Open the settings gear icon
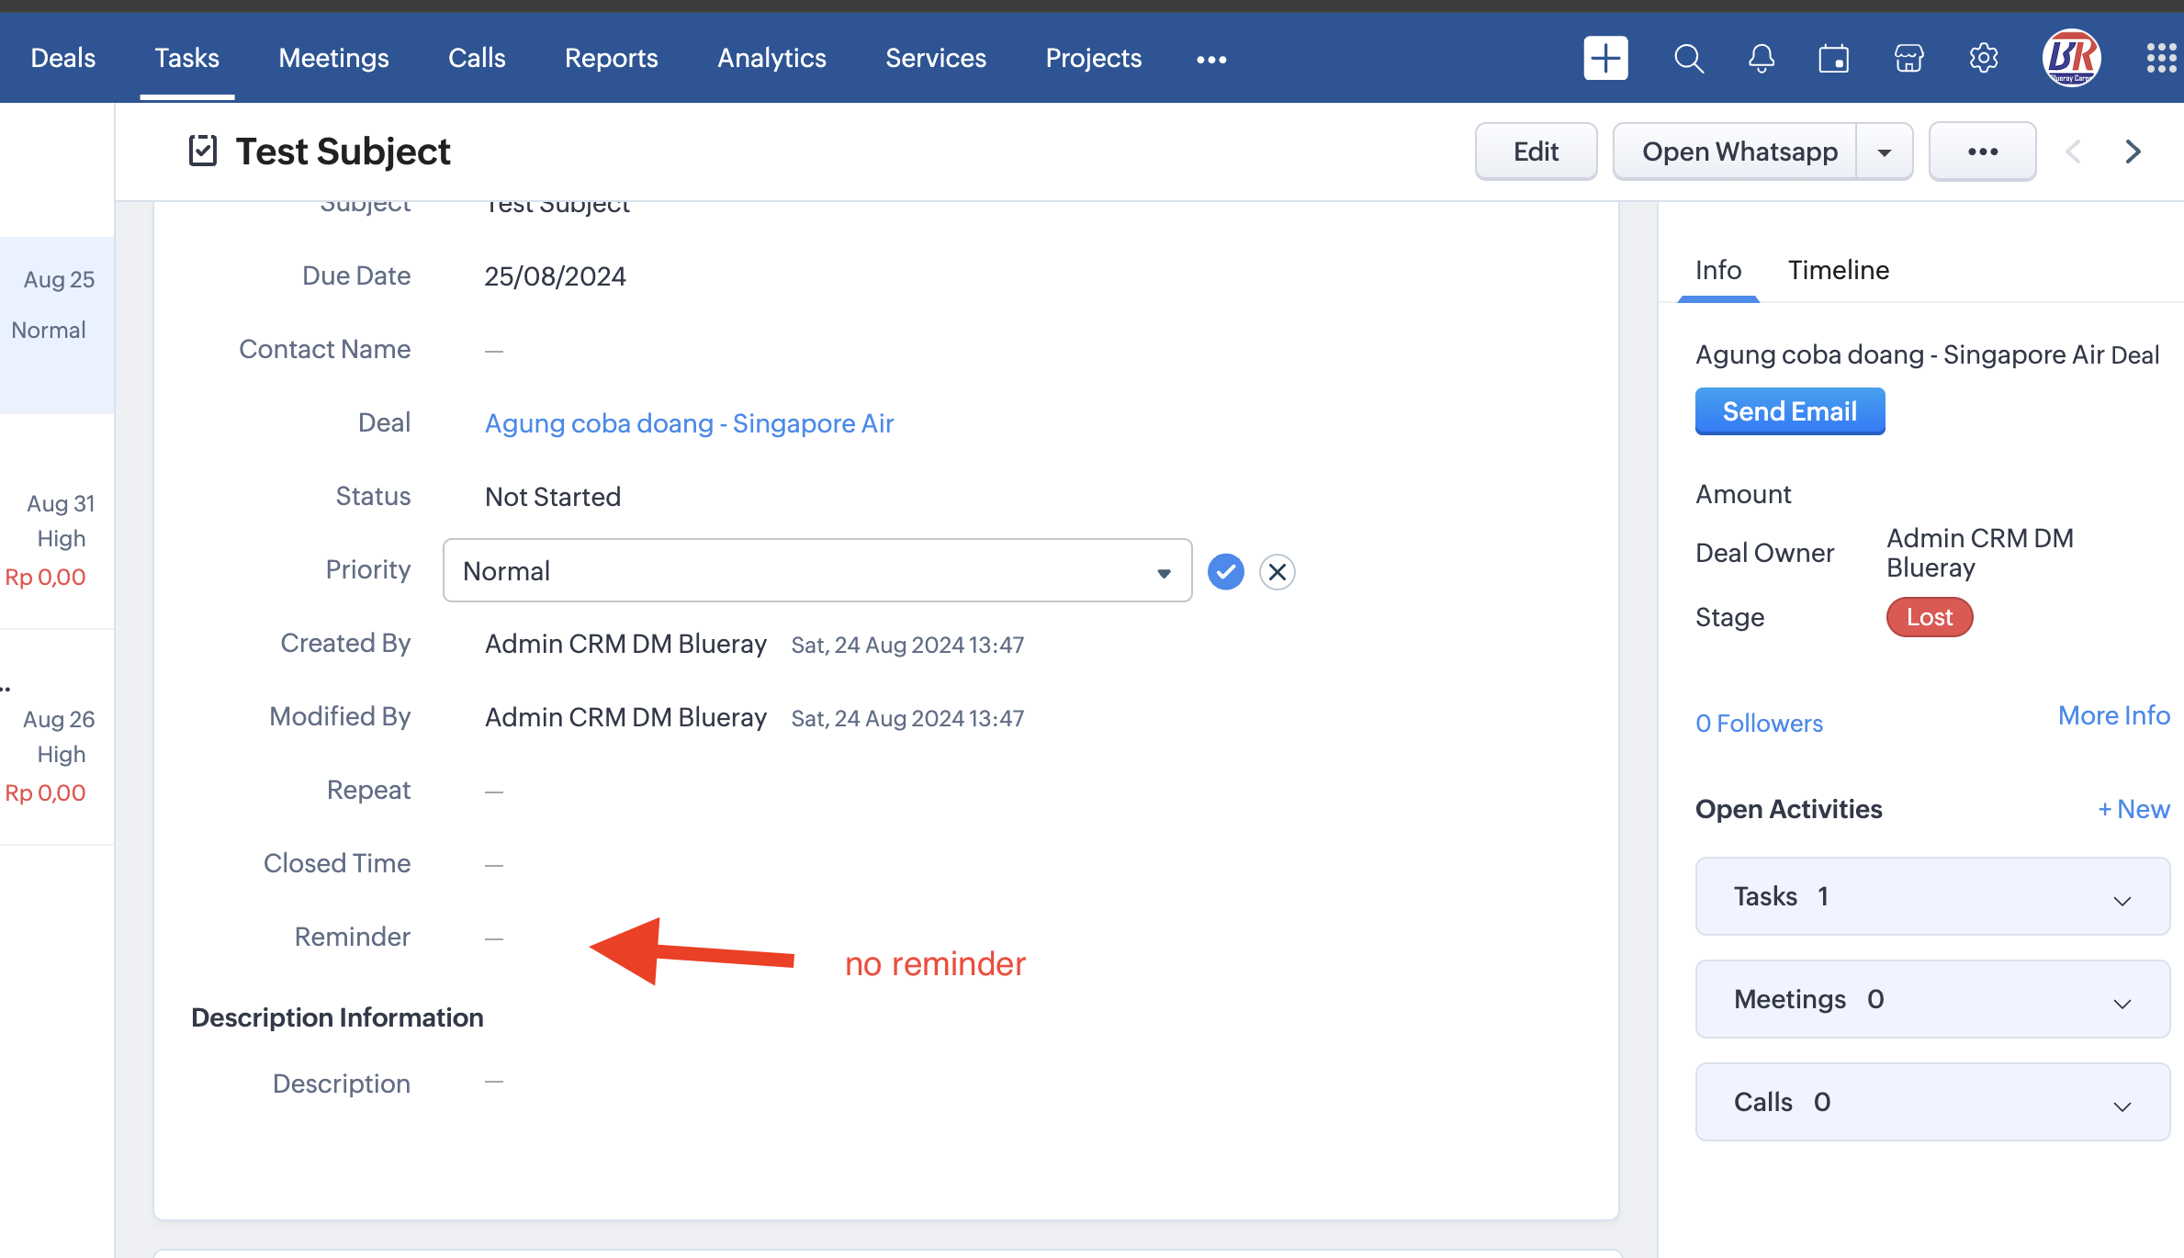Viewport: 2184px width, 1258px height. click(x=1983, y=59)
